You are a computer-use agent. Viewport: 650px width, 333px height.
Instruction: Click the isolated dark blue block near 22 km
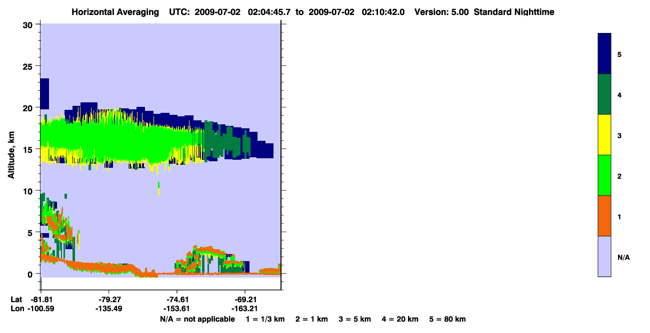click(x=44, y=94)
